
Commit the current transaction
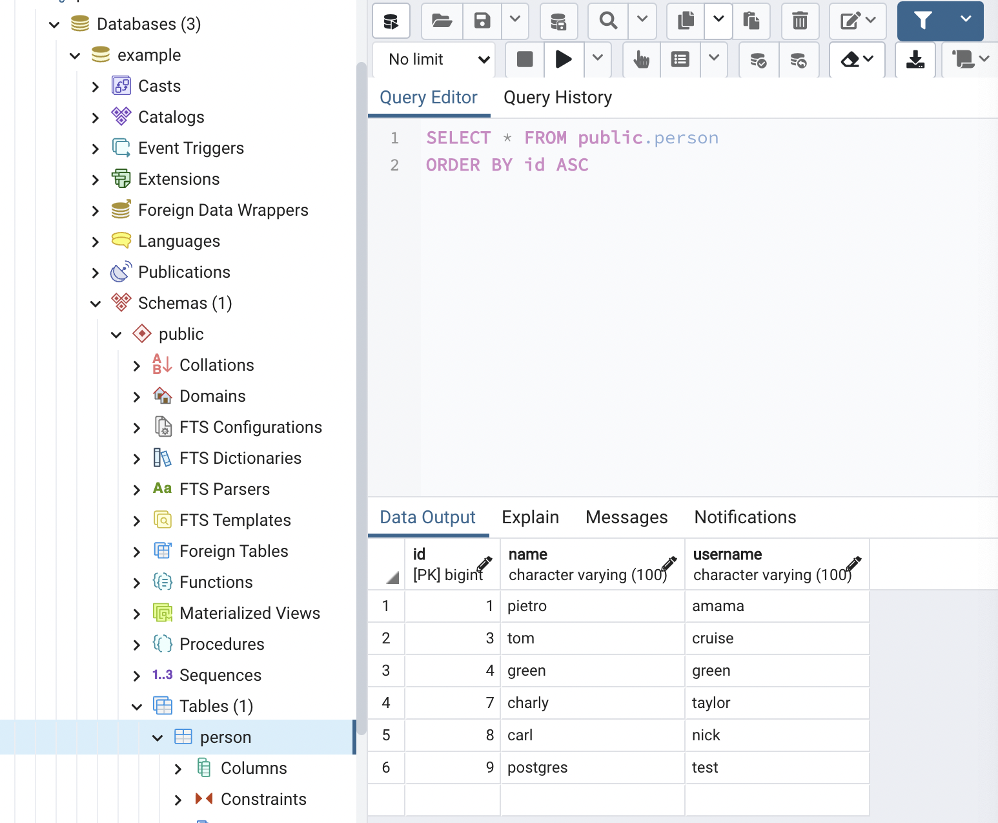pos(759,59)
